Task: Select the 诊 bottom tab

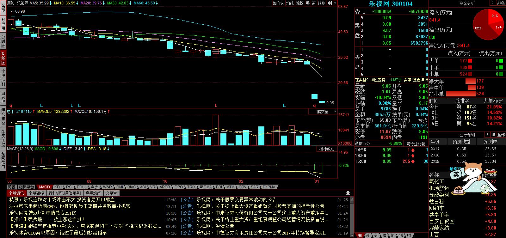Action: pyautogui.click(x=368, y=235)
